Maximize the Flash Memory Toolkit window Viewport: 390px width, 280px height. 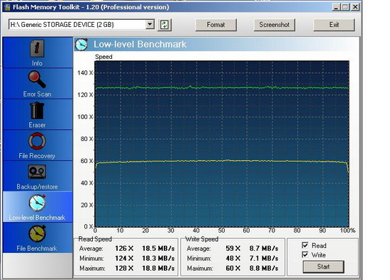(345, 7)
